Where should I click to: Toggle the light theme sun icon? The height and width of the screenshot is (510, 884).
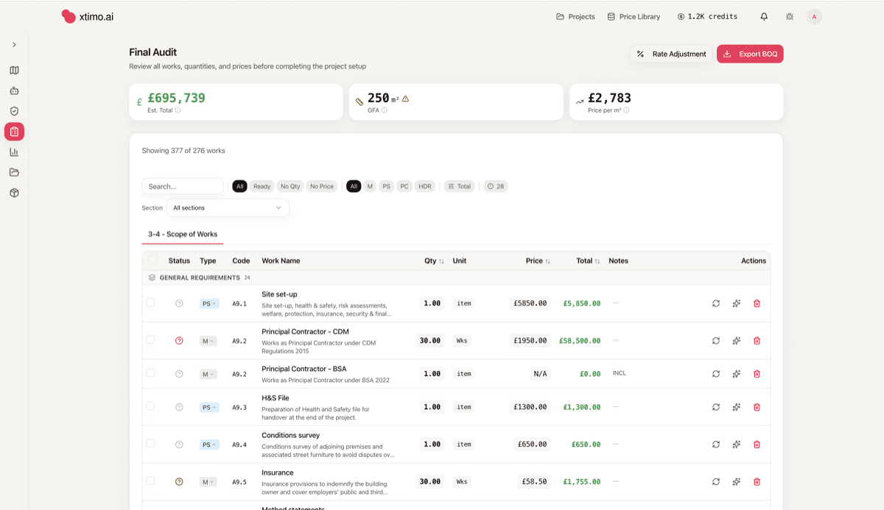790,16
